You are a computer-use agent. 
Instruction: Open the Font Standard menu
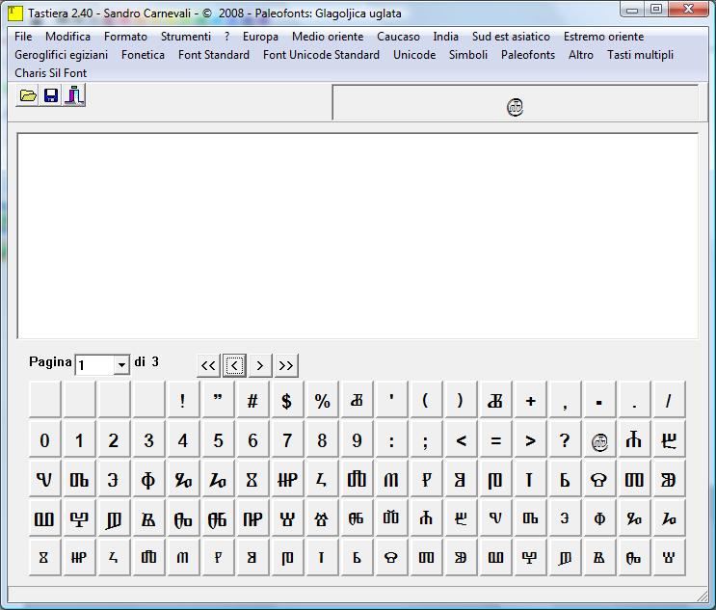coord(214,55)
